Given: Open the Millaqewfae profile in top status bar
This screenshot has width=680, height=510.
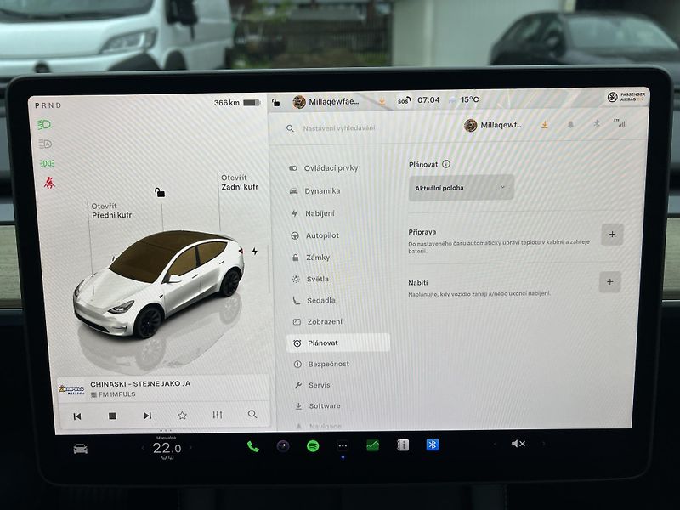Looking at the screenshot, I should coord(326,102).
